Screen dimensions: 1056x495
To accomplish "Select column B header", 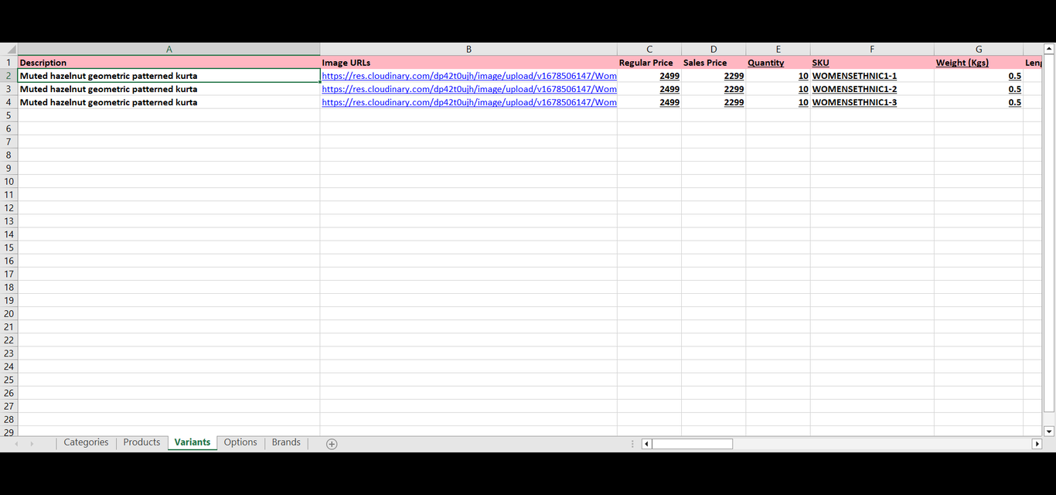I will (468, 49).
